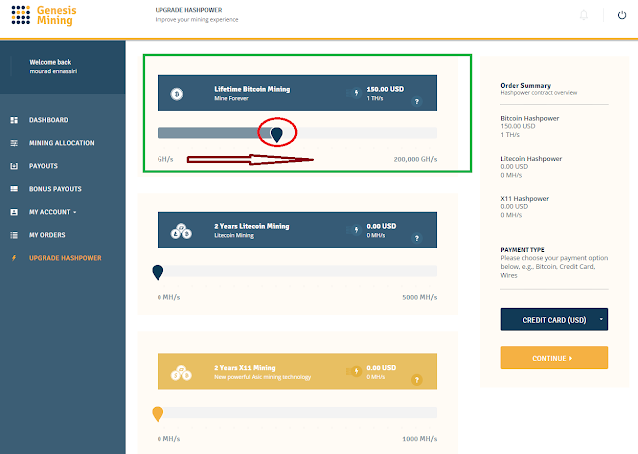Select Upgrade Hashpower in sidebar
Image resolution: width=638 pixels, height=454 pixels.
(65, 258)
